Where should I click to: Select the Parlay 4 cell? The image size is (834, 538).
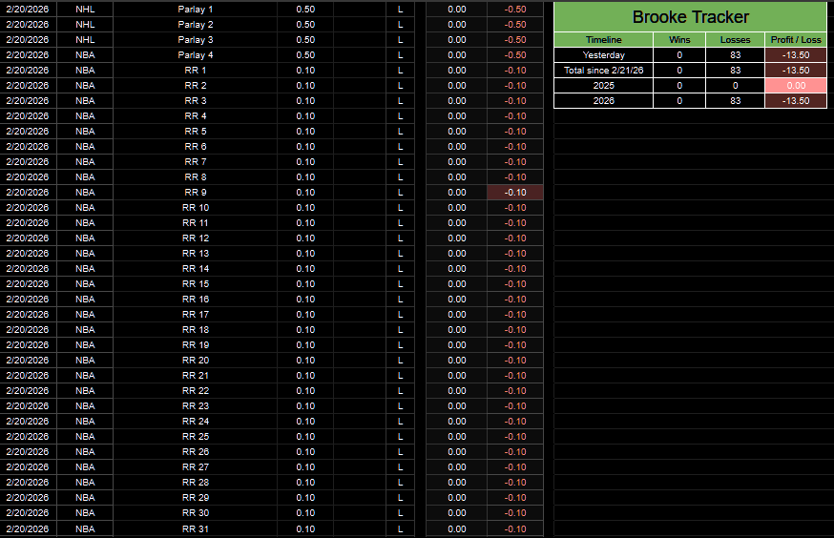click(x=196, y=55)
